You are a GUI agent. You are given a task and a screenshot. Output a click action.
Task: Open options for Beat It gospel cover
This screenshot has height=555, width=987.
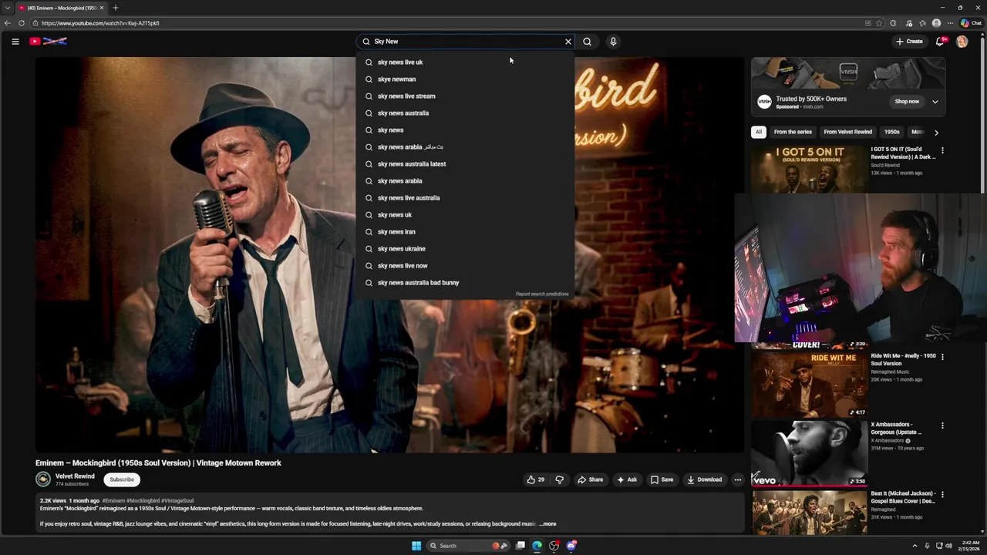pos(942,494)
